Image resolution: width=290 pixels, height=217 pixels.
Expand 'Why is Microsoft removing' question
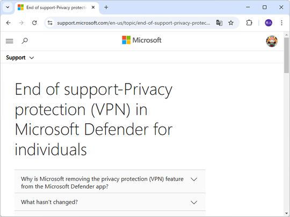pos(110,182)
